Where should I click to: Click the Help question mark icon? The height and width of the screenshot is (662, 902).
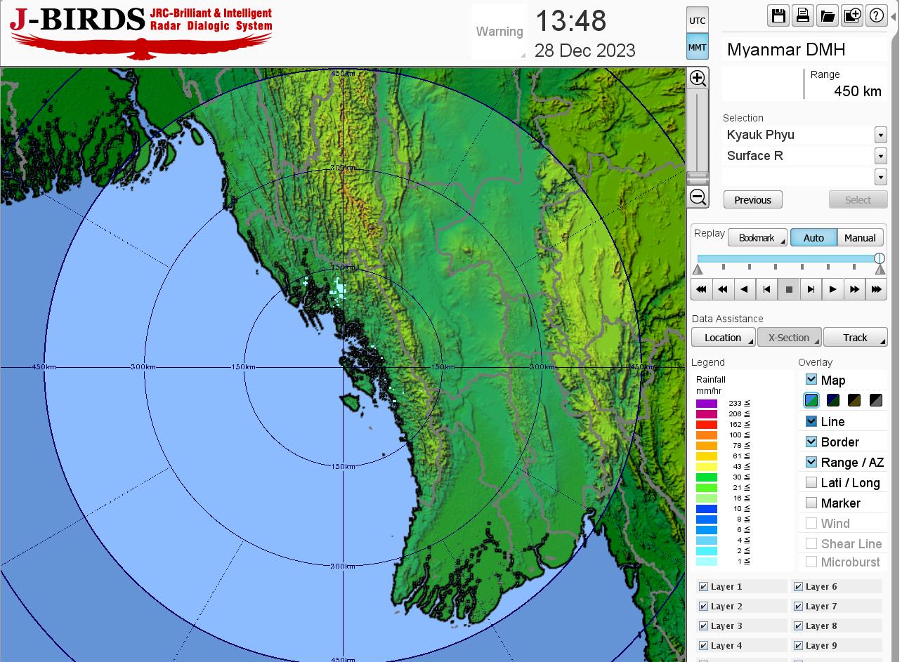click(x=877, y=15)
